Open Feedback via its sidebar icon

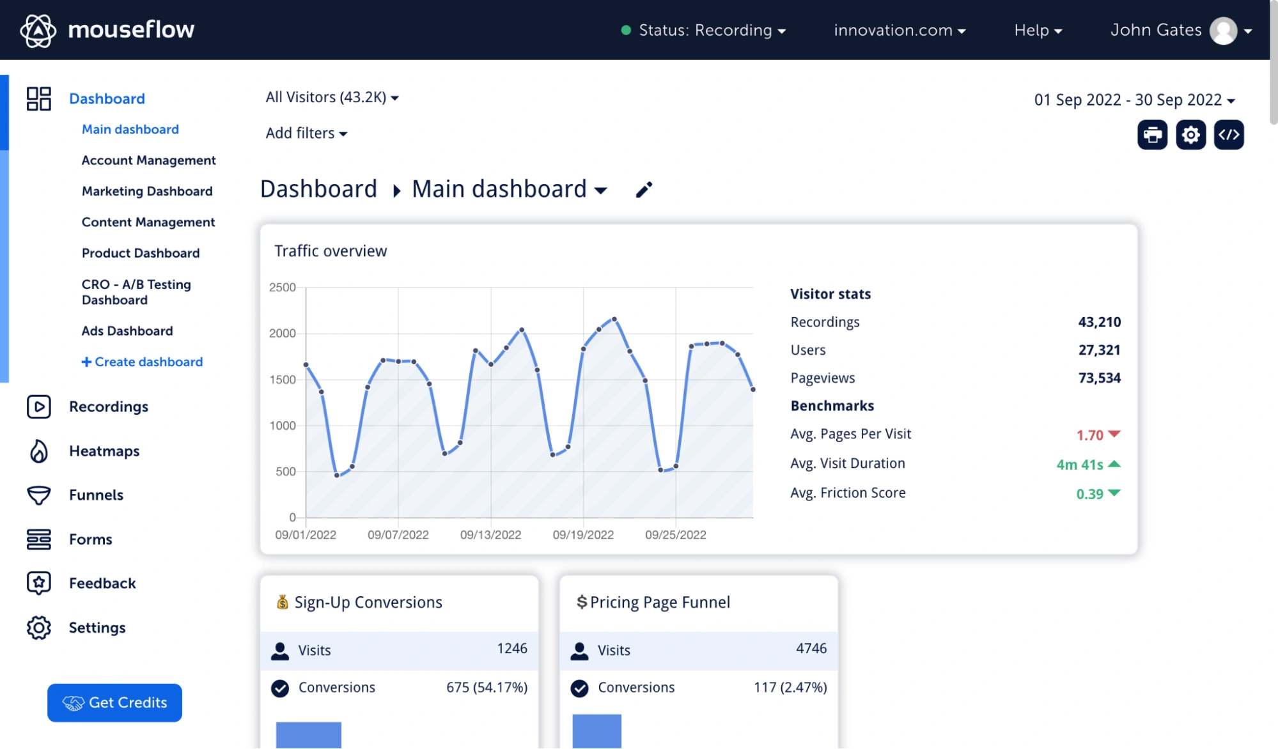click(39, 583)
